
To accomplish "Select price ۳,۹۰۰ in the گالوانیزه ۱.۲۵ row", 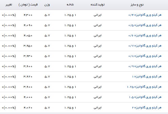I will click(28, 87).
